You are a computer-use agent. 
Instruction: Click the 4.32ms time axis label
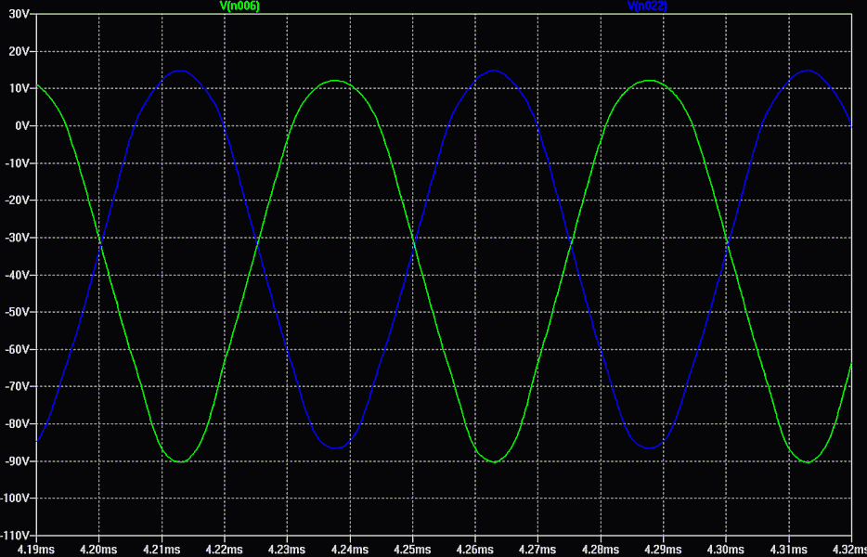[x=851, y=551]
